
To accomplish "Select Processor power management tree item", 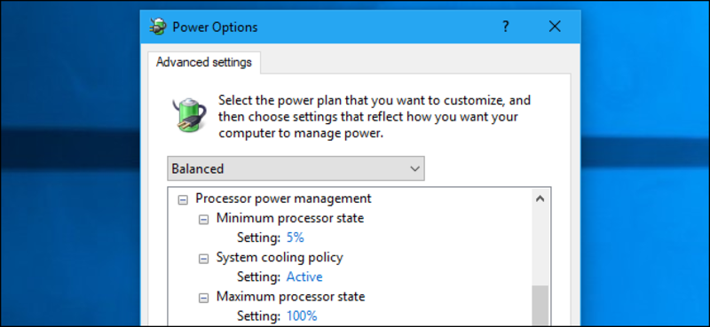I will (x=283, y=199).
